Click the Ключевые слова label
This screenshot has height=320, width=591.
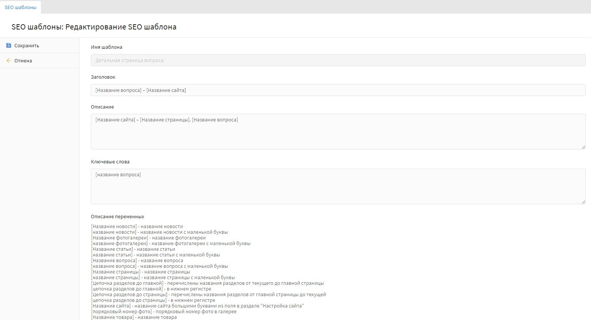(110, 162)
